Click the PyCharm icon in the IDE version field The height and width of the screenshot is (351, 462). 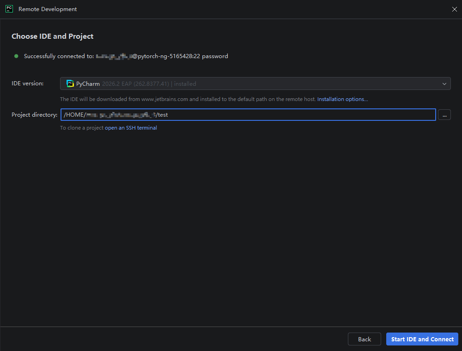[x=70, y=83]
